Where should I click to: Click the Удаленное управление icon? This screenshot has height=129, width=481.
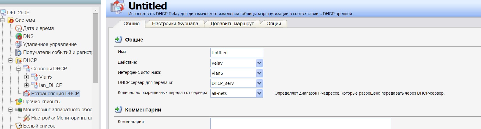[19, 44]
